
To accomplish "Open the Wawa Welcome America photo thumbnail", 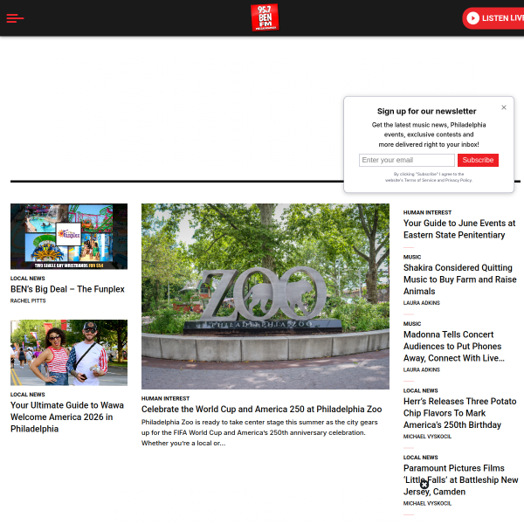I will coord(69,353).
